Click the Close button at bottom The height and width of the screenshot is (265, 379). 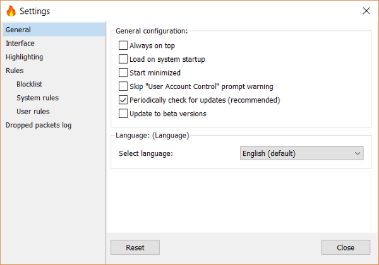click(x=346, y=247)
